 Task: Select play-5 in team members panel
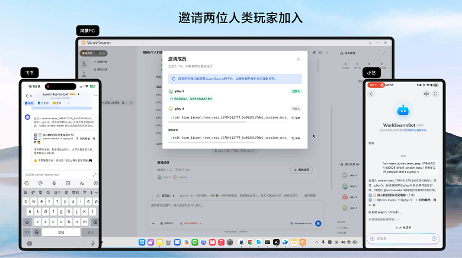point(349,187)
